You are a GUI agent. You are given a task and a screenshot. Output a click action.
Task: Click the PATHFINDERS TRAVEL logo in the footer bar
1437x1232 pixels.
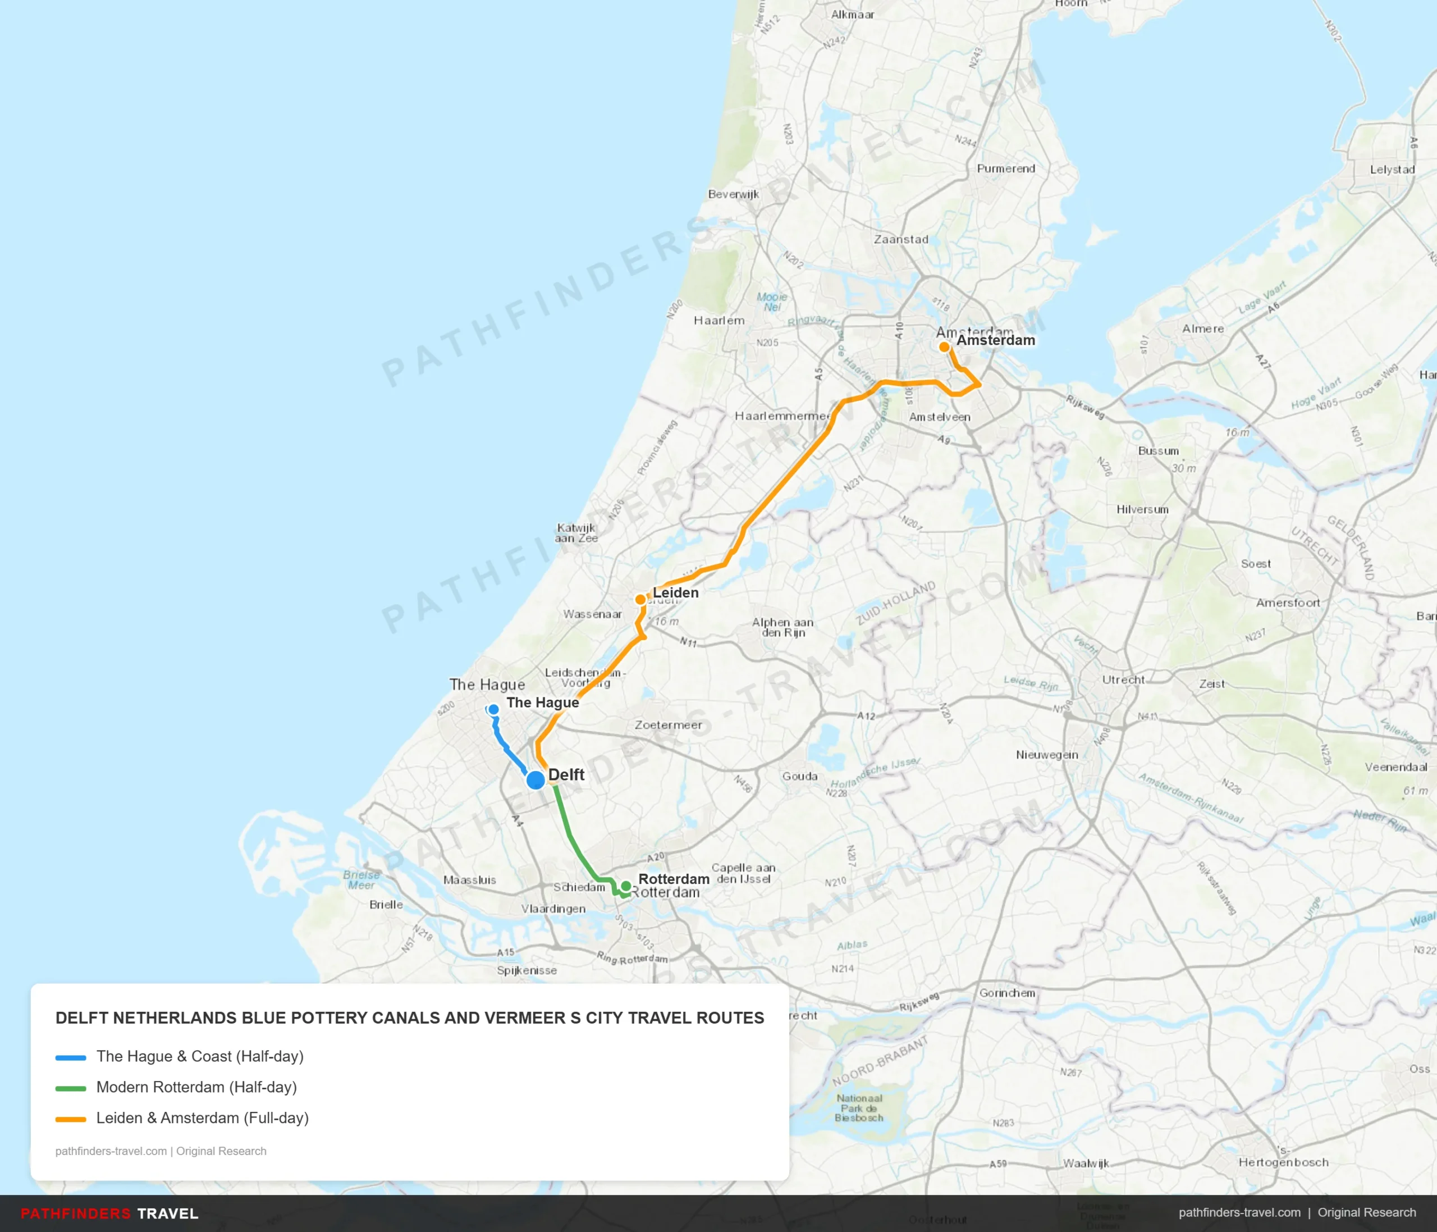coord(109,1213)
